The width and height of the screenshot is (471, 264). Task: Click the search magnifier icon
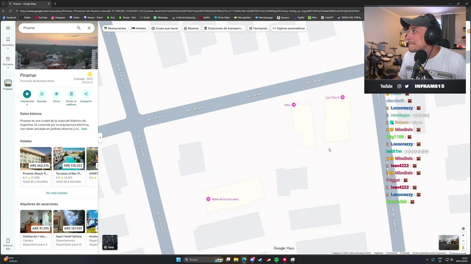pyautogui.click(x=79, y=28)
